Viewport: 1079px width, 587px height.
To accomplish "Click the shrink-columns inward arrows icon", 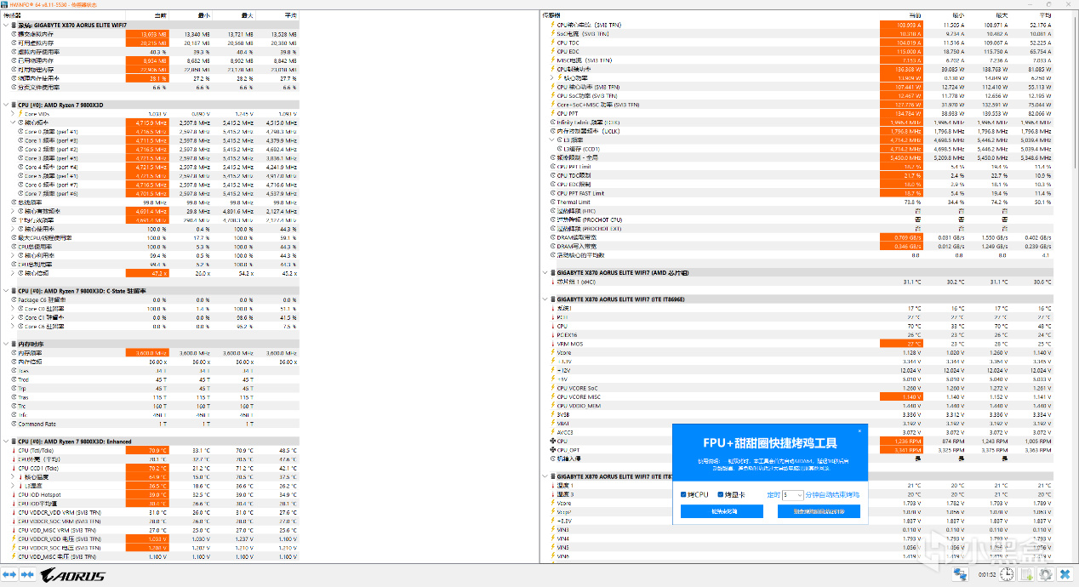I will tap(27, 575).
